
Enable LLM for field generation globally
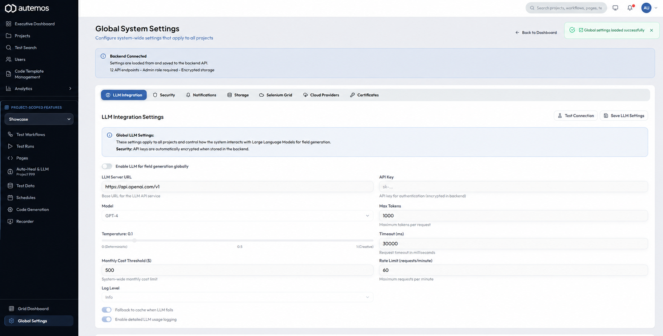pyautogui.click(x=107, y=166)
